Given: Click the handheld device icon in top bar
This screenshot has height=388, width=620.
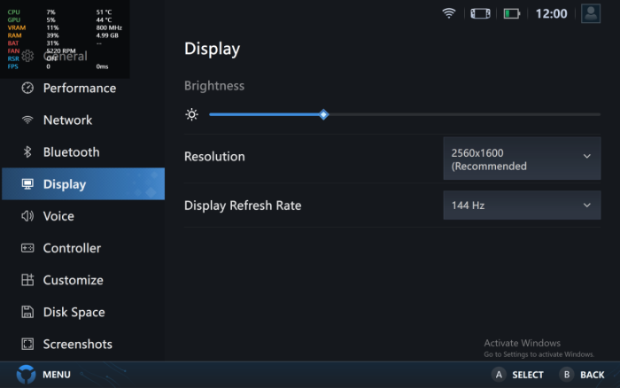Looking at the screenshot, I should pos(479,13).
